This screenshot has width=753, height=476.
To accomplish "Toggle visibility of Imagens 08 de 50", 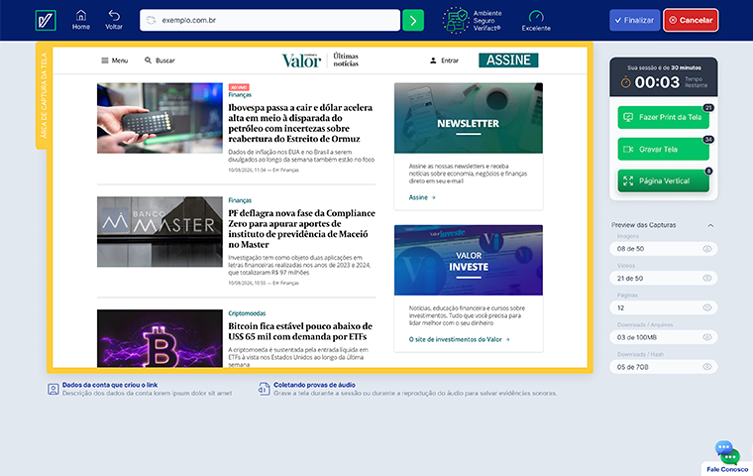I will (706, 249).
